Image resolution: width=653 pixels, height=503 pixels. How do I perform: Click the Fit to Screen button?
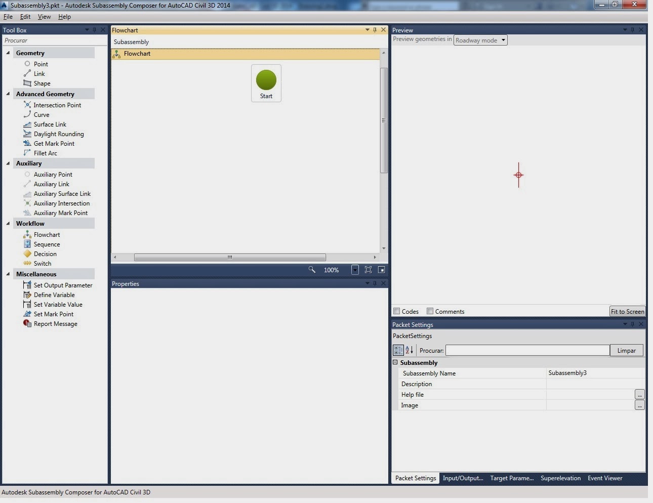coord(627,311)
